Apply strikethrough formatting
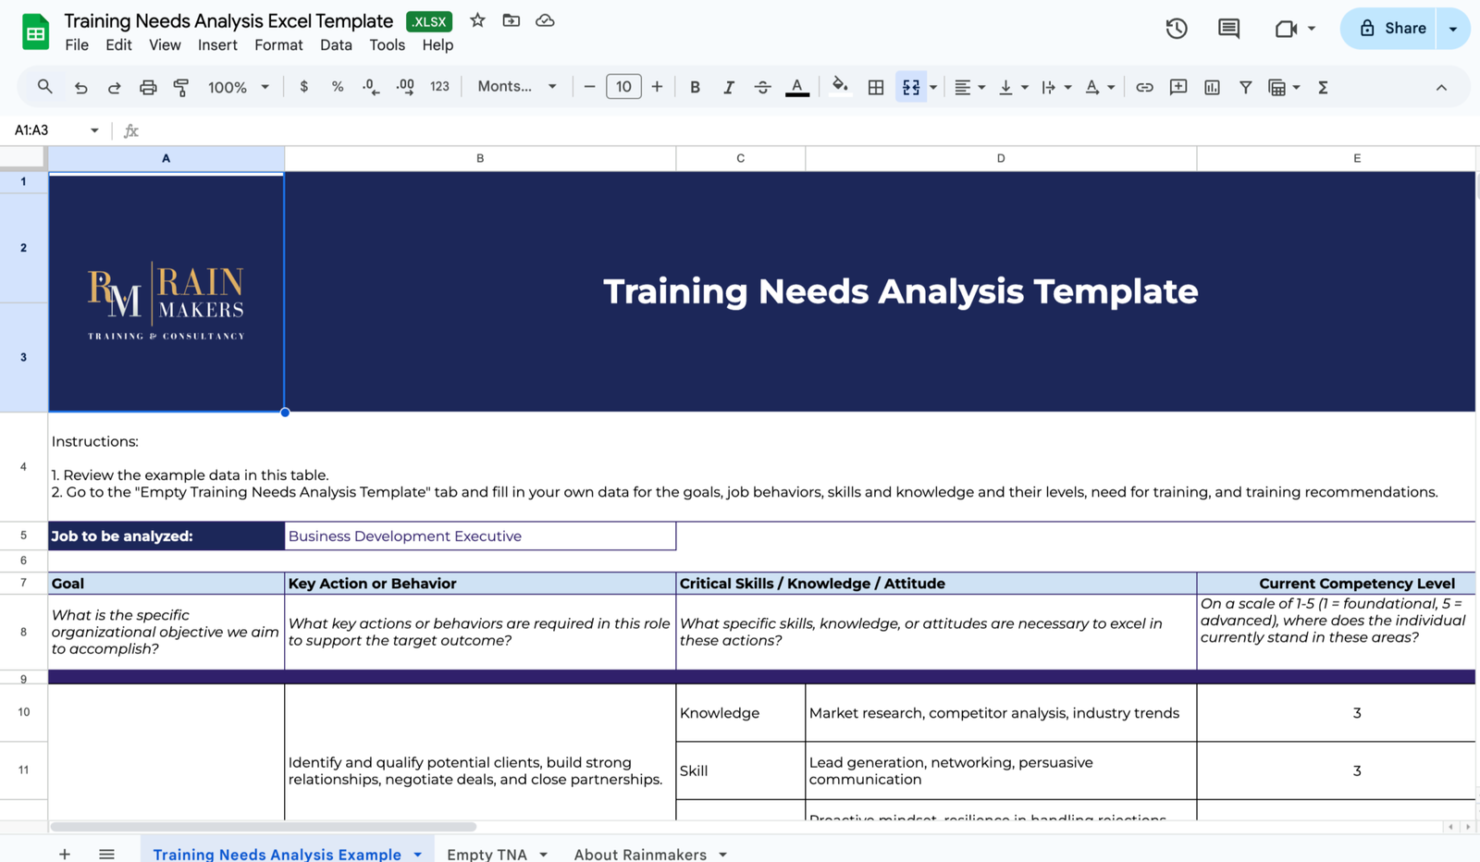 click(x=763, y=86)
